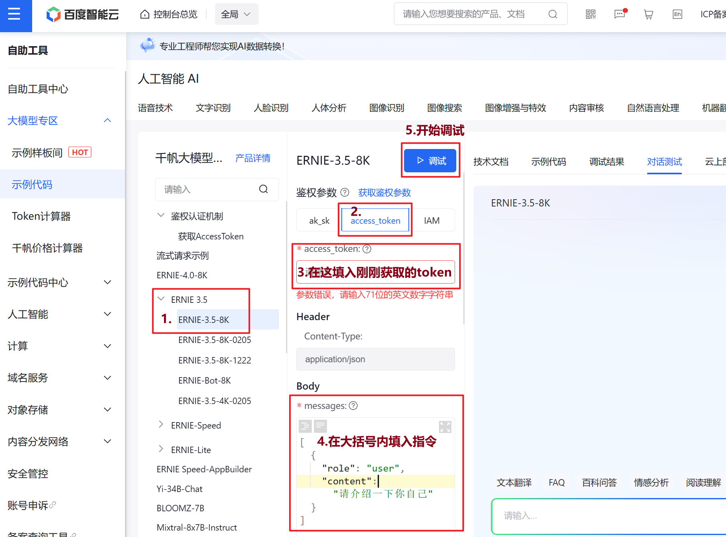Image resolution: width=726 pixels, height=537 pixels.
Task: Open the 全局 region dropdown
Action: (x=236, y=14)
